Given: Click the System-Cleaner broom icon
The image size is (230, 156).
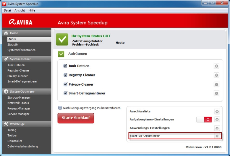Looking at the screenshot, I should click(6, 59).
